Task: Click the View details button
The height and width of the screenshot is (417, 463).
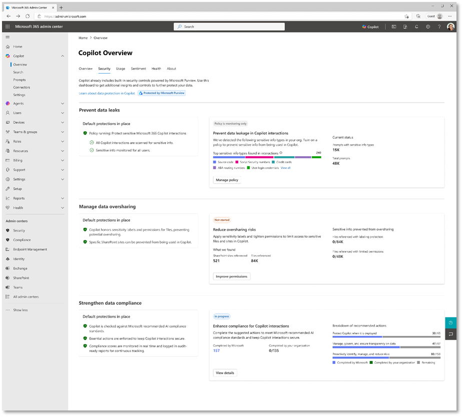Action: pos(225,373)
